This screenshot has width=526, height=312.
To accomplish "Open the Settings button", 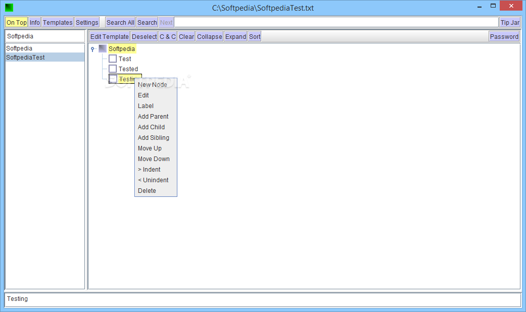I will [x=87, y=22].
